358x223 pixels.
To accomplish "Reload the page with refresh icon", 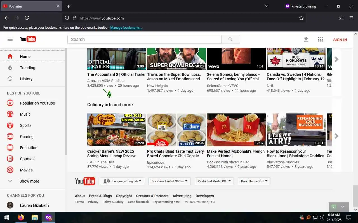I will pyautogui.click(x=27, y=18).
